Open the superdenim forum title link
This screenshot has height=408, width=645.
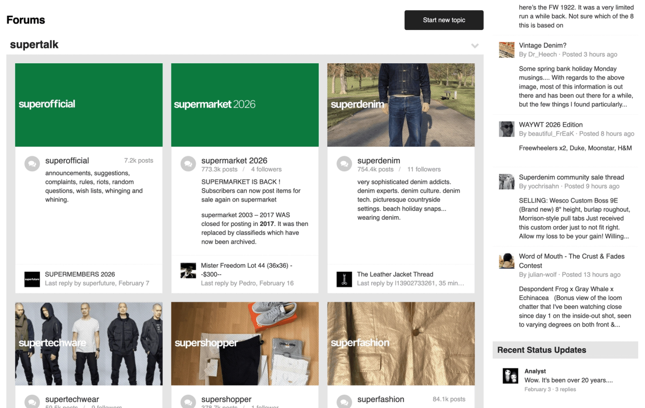coord(378,161)
